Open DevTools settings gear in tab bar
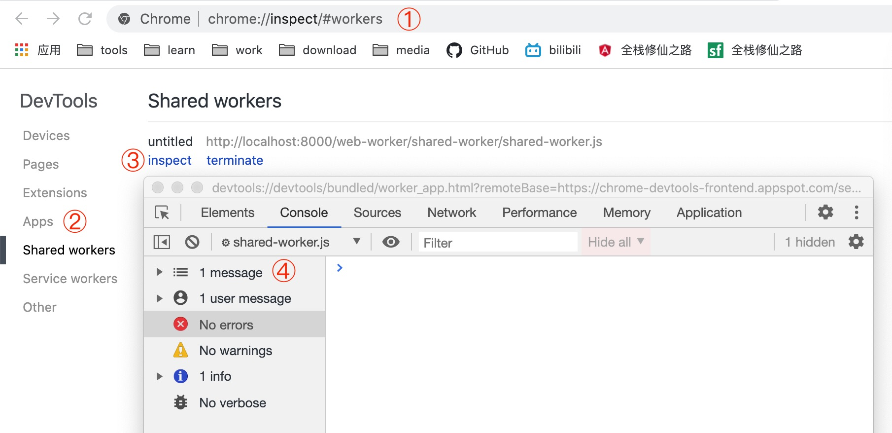Image resolution: width=892 pixels, height=433 pixels. tap(825, 212)
